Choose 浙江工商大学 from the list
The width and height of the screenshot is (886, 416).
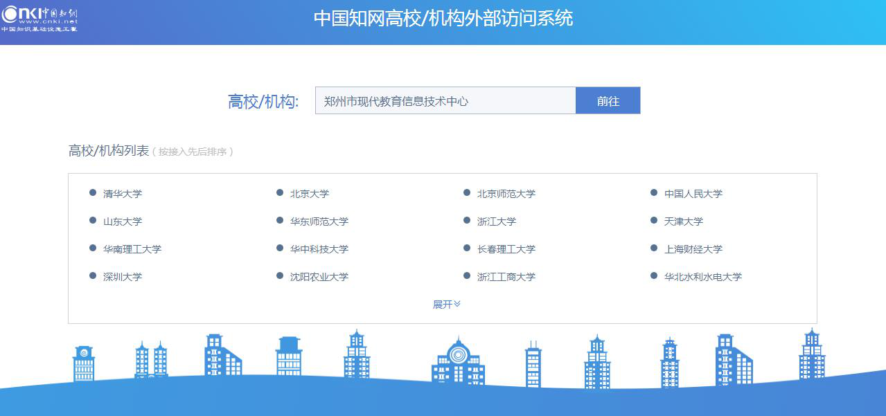point(506,277)
